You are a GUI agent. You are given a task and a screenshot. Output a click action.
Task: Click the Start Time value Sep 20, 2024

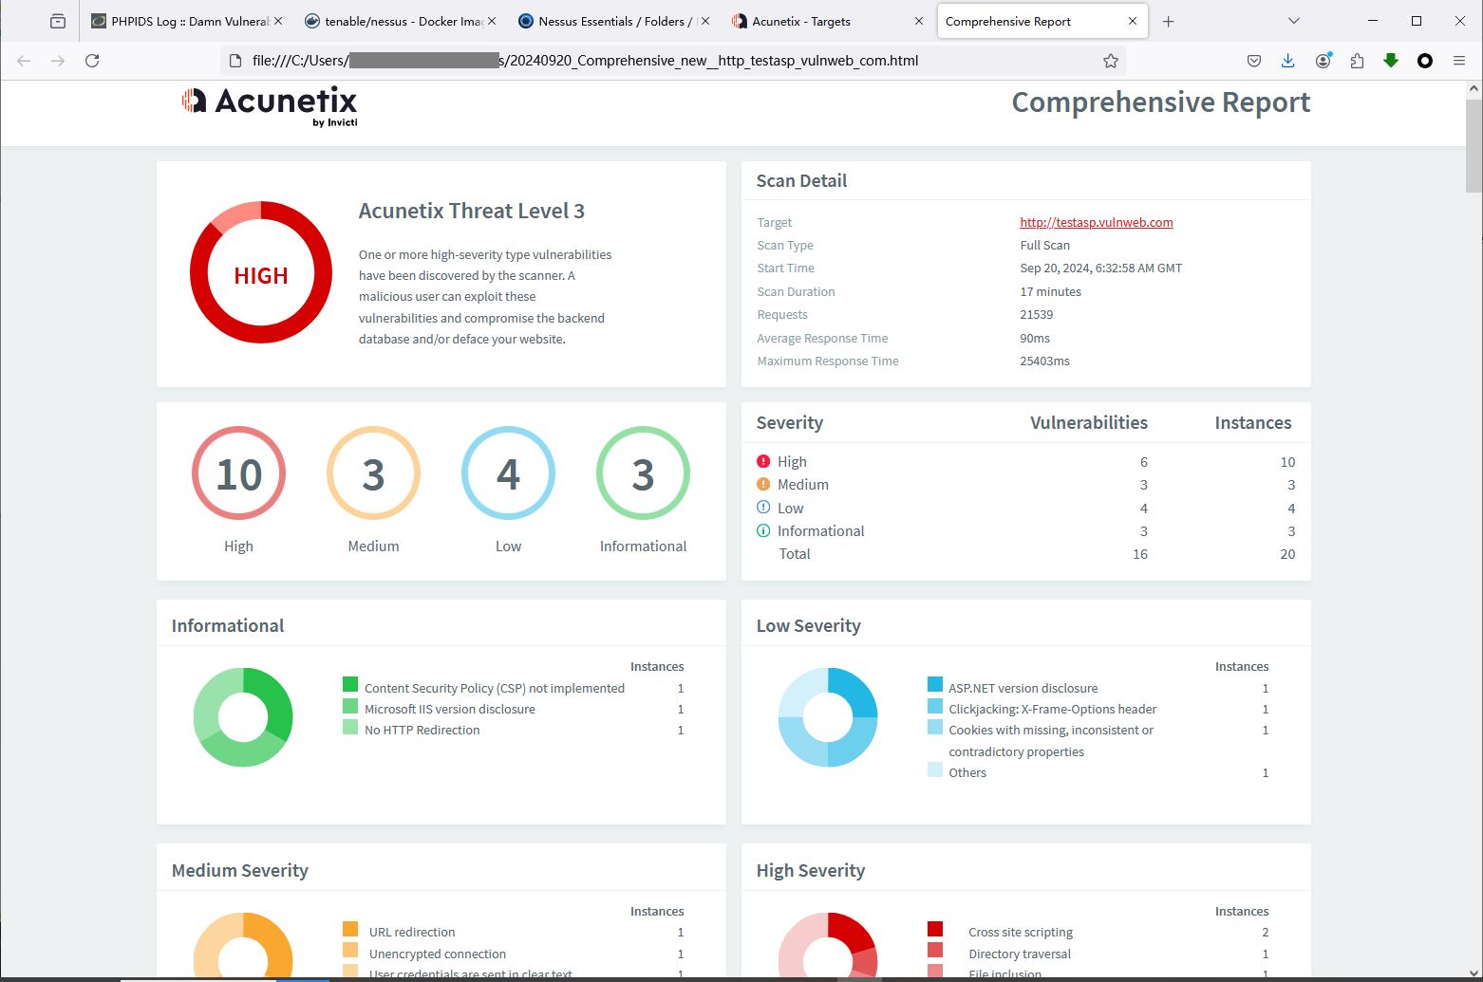coord(1101,268)
